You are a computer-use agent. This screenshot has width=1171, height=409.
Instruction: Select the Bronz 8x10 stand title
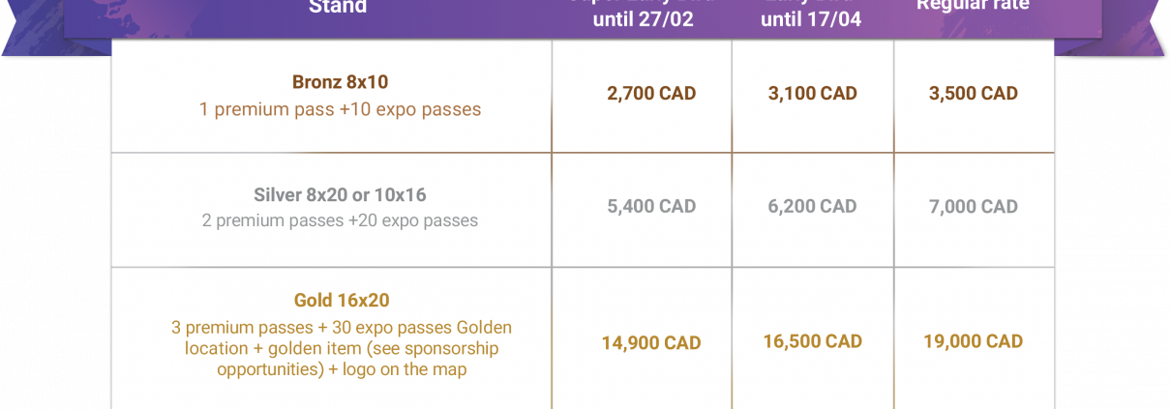[x=340, y=82]
